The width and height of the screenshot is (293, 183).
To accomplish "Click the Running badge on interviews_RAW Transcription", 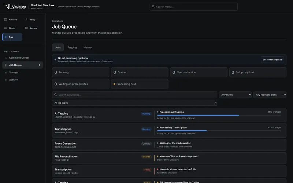I will tap(146, 129).
